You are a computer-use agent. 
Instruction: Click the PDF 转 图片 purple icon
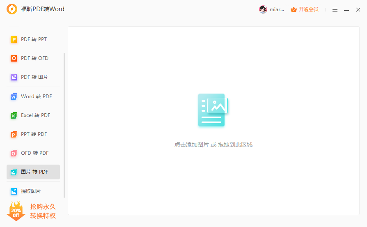click(x=14, y=77)
